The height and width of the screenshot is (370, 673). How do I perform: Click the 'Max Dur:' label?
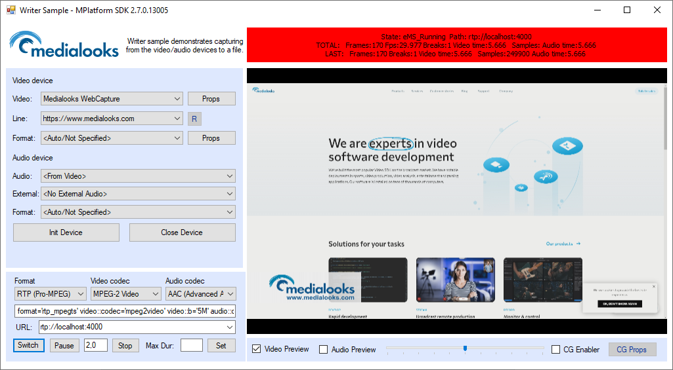click(x=160, y=346)
